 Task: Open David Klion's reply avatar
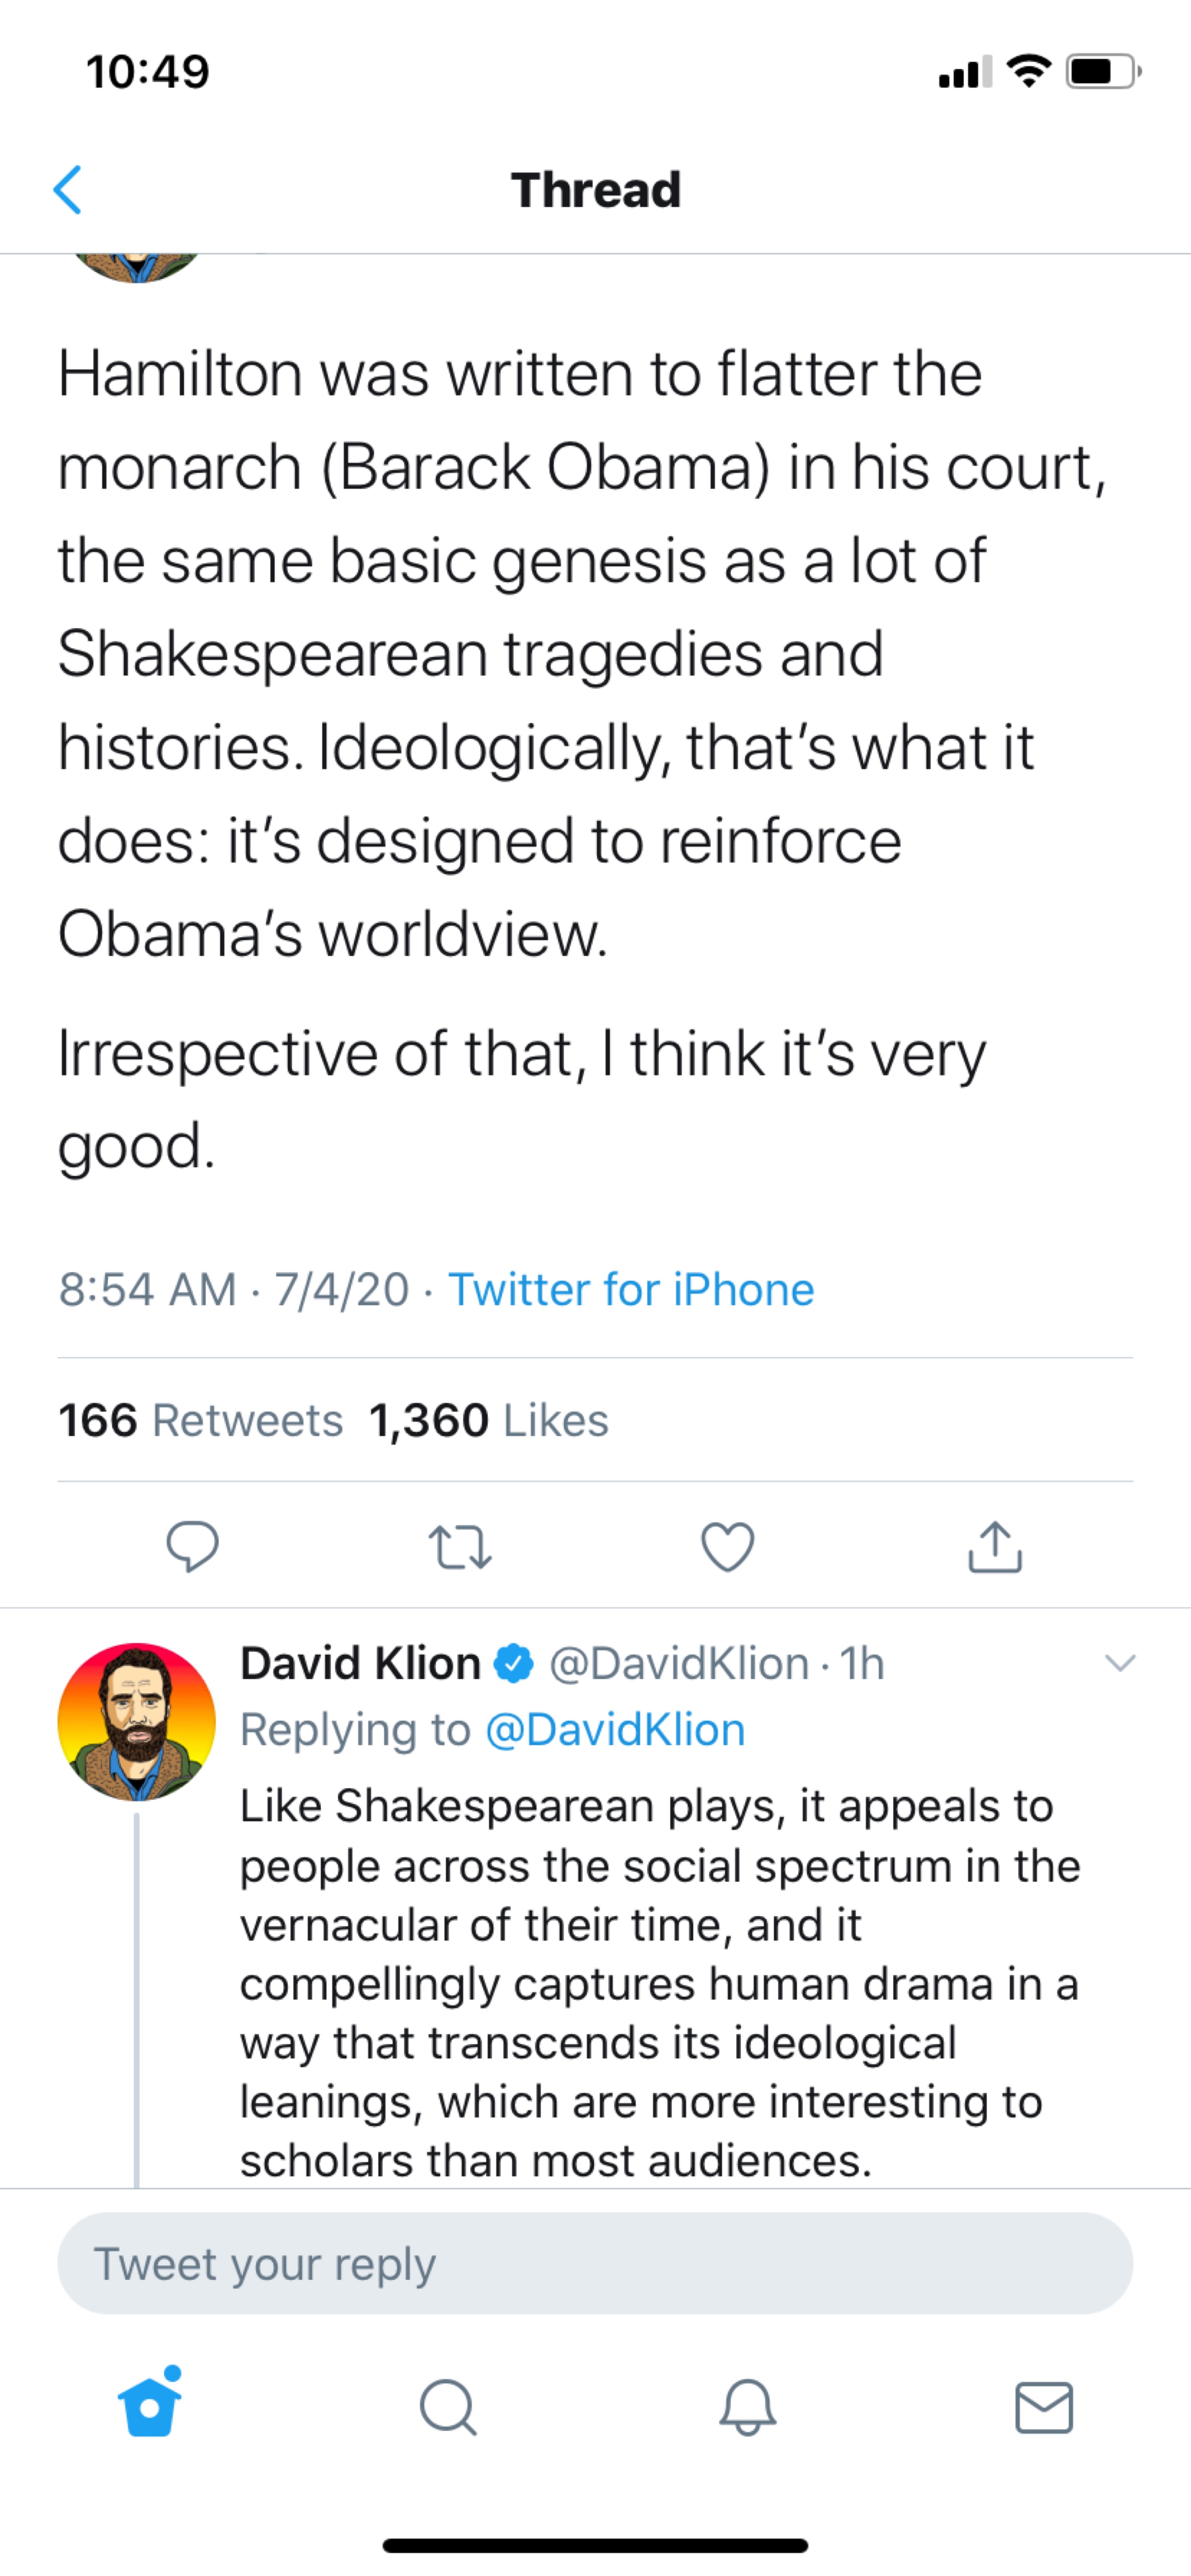pyautogui.click(x=137, y=1722)
